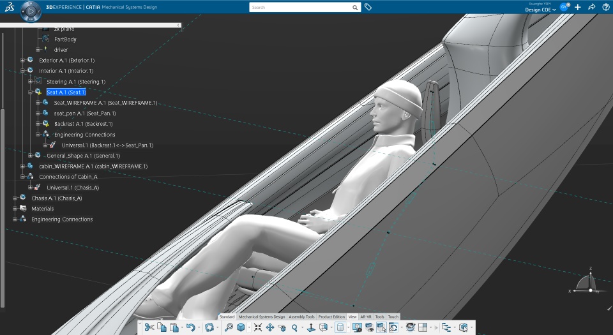Toggle the Hide/Show eye icon
This screenshot has width=613, height=335.
369,327
